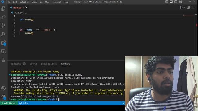The width and height of the screenshot is (198, 111).
Task: Switch to the Debug Console tab
Action: pyautogui.click(x=49, y=64)
